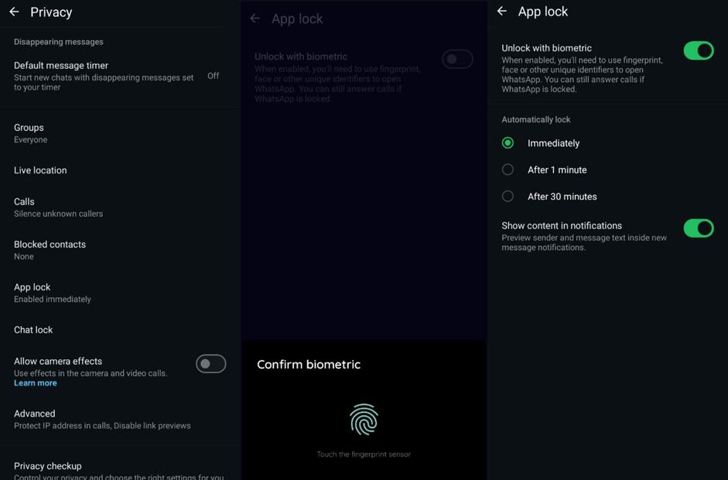Viewport: 728px width, 480px height.
Task: Tap back arrow on dimmed App lock screen
Action: pos(255,19)
